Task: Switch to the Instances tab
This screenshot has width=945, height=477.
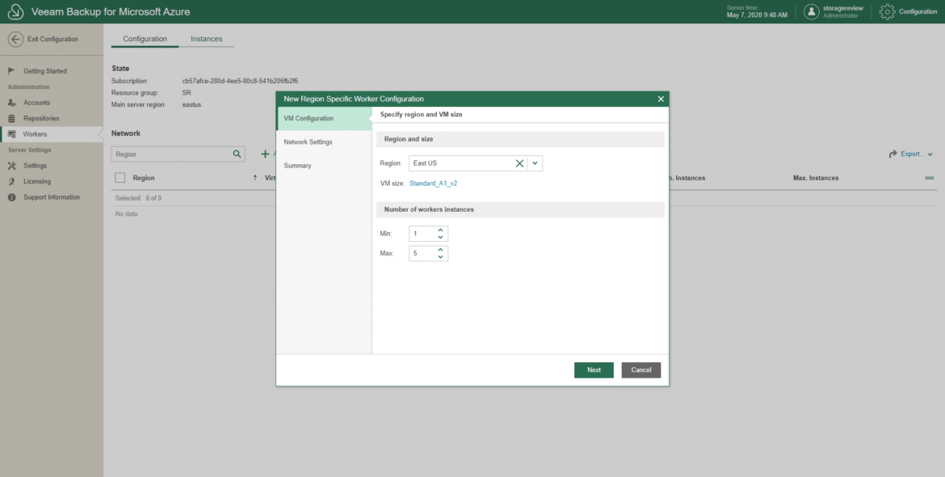Action: point(207,39)
